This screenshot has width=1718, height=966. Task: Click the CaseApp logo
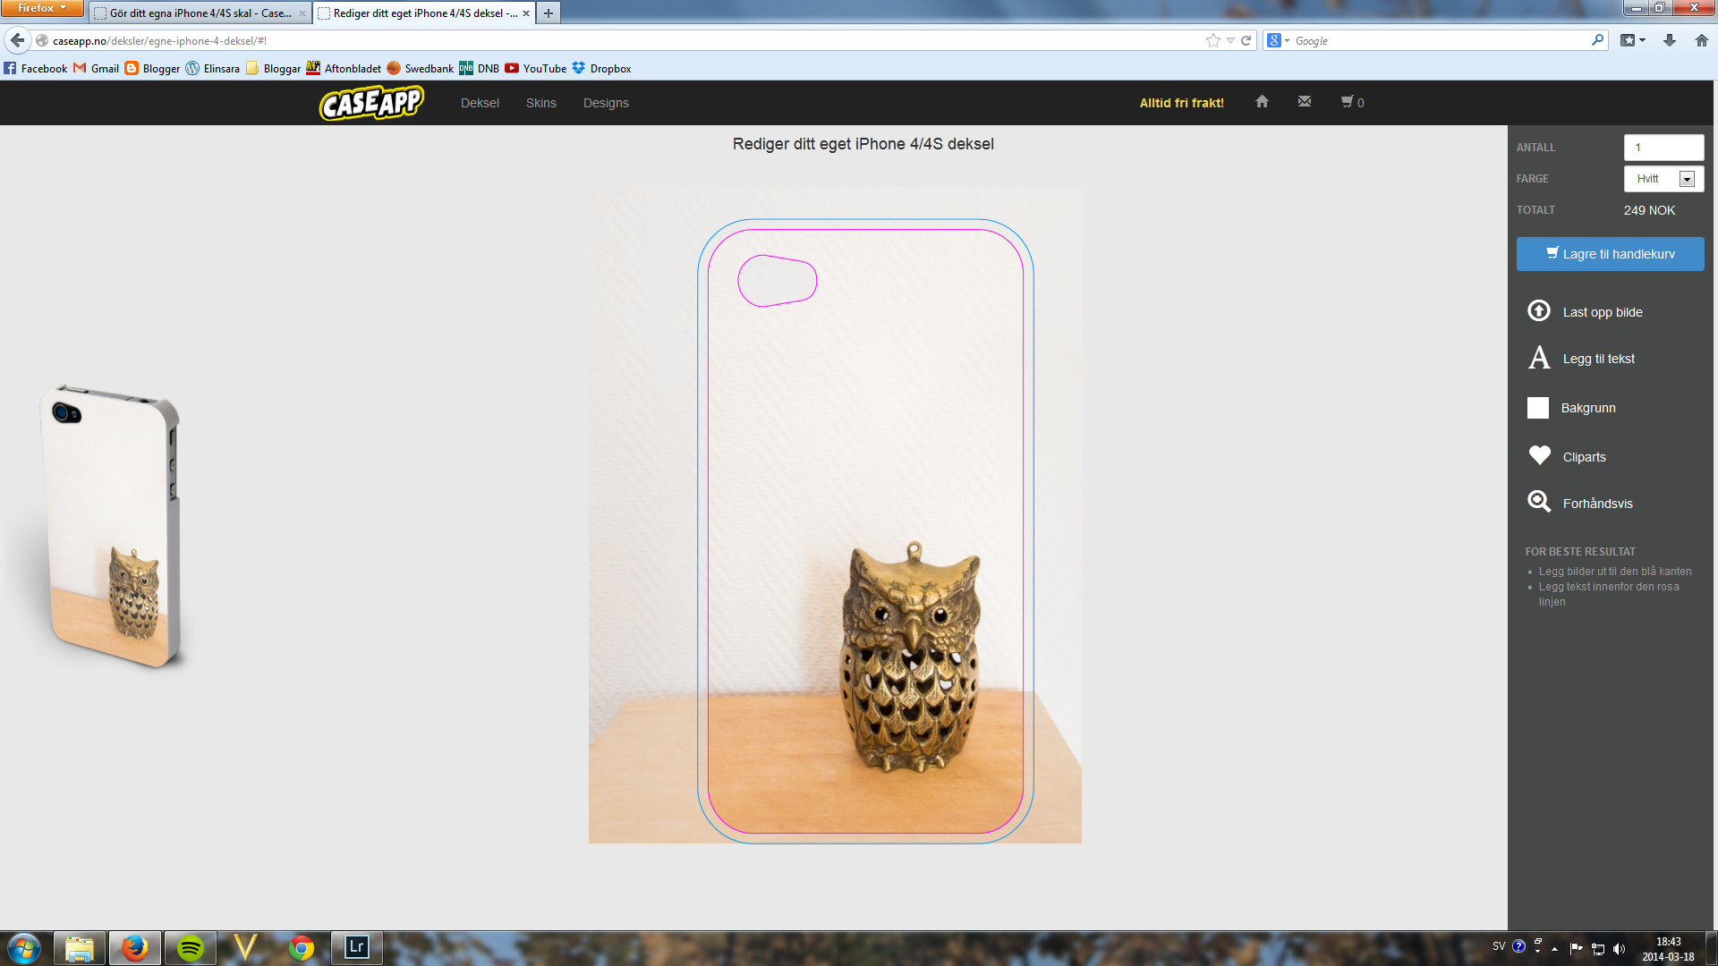coord(371,103)
